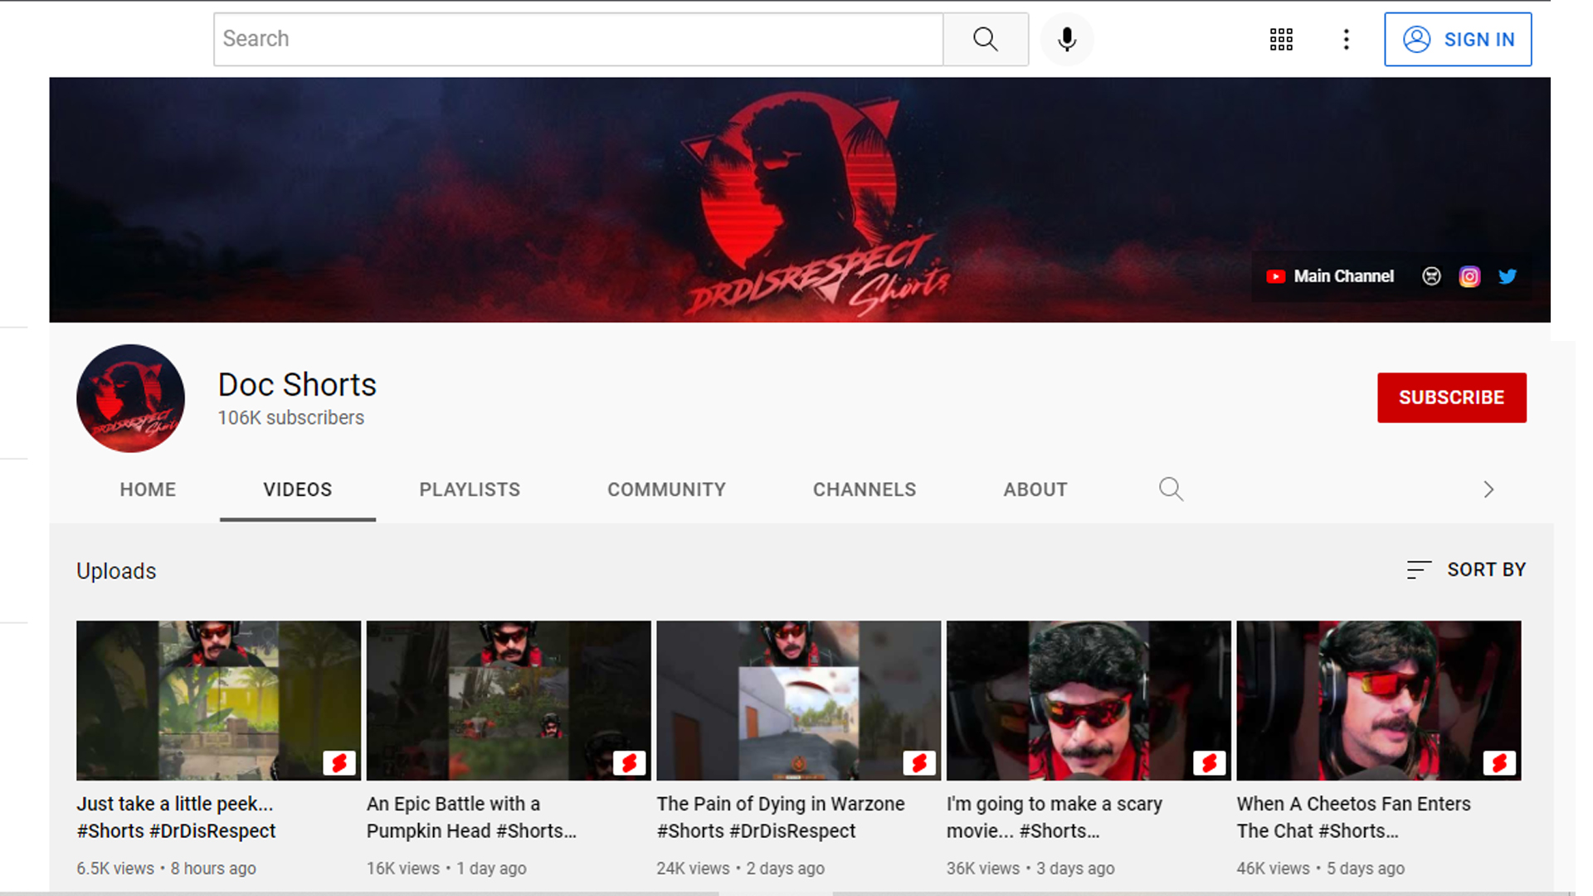Click title 'Just take a little peek... #Shorts #DrDisRespect'
The image size is (1593, 896).
pos(176,817)
